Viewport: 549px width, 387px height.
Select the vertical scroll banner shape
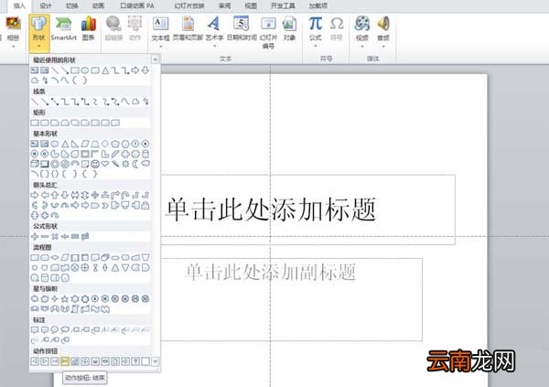(75, 309)
